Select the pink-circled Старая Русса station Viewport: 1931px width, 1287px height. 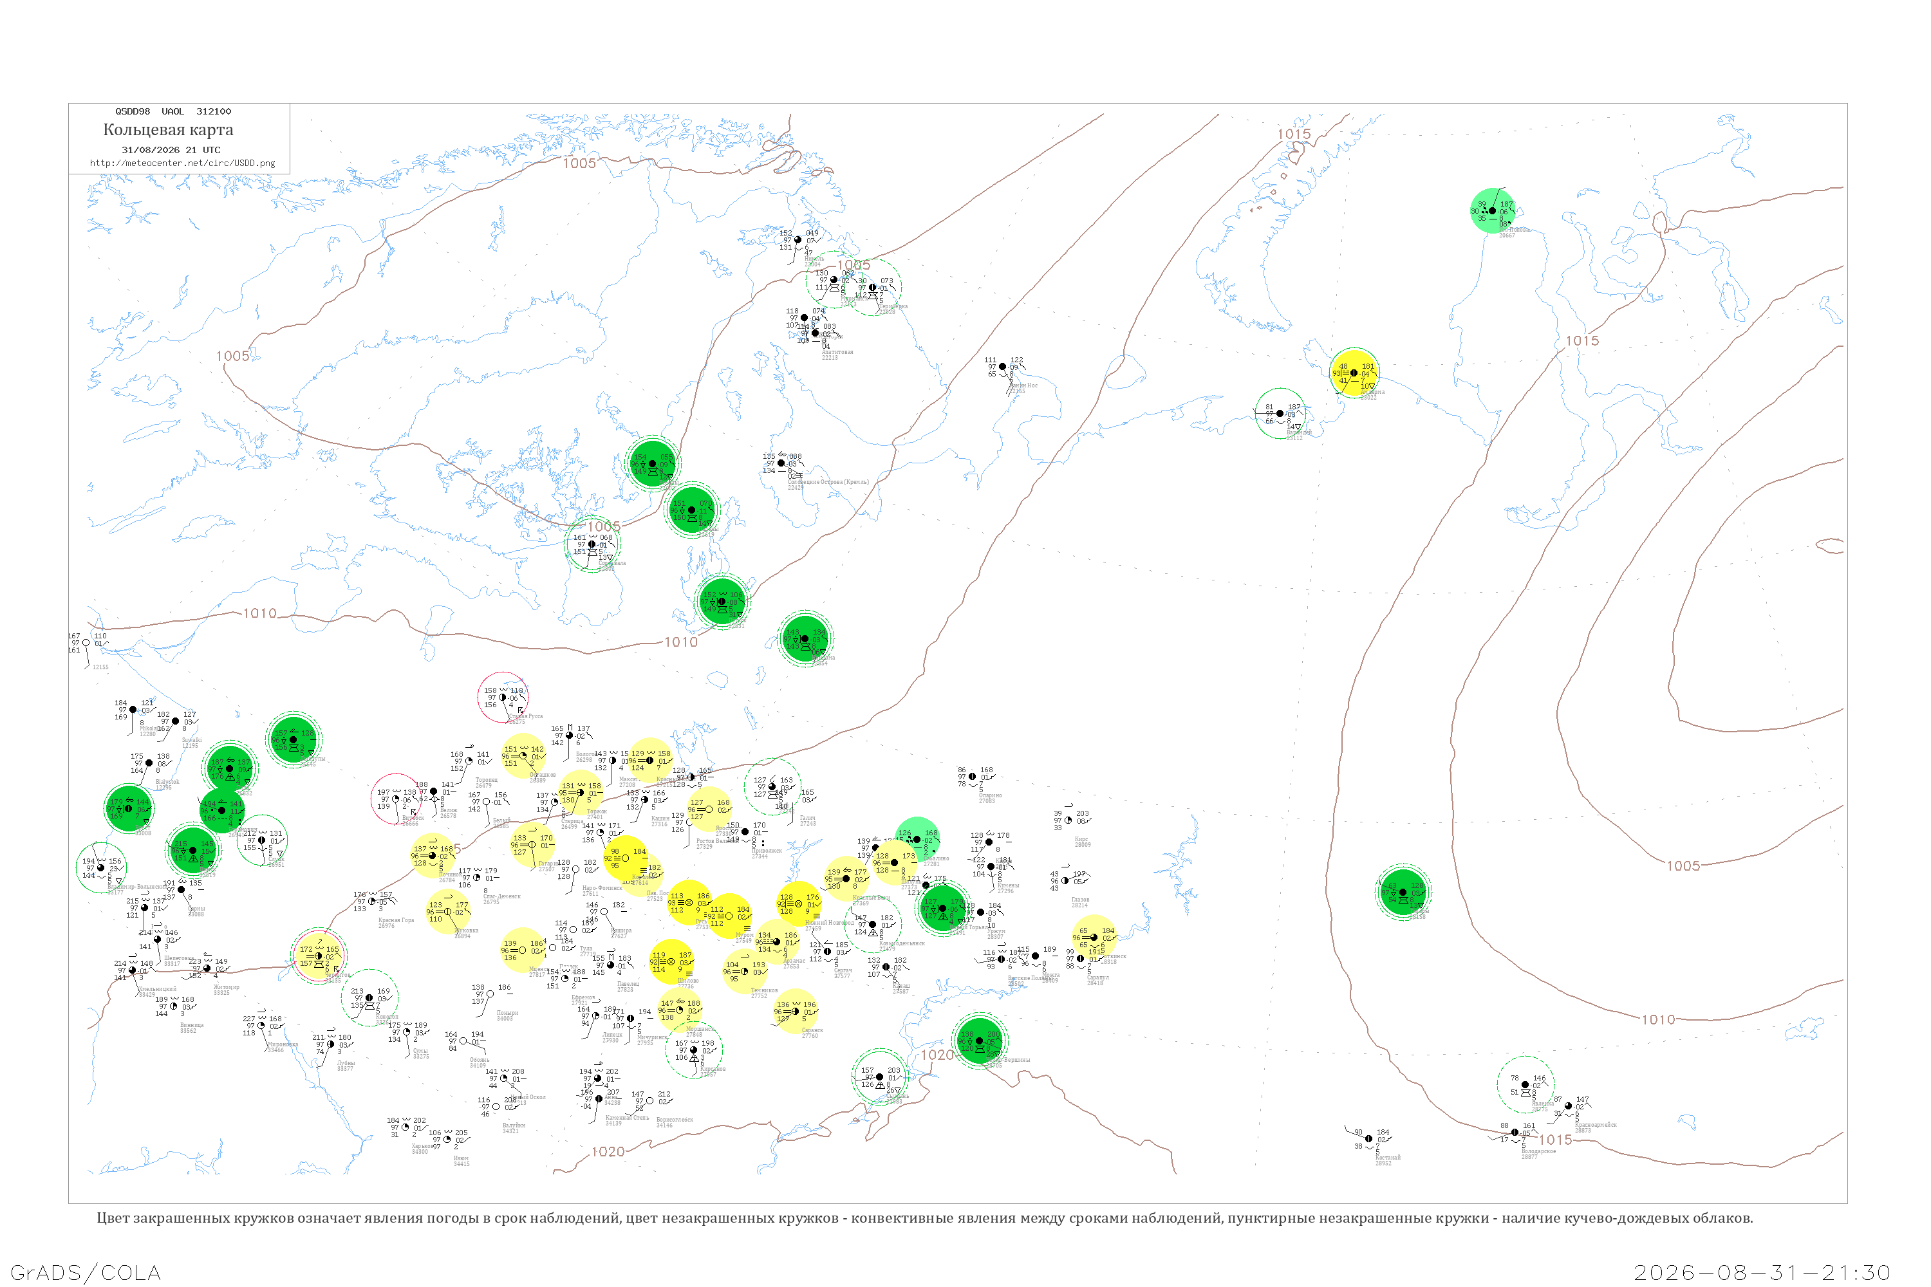pyautogui.click(x=503, y=698)
